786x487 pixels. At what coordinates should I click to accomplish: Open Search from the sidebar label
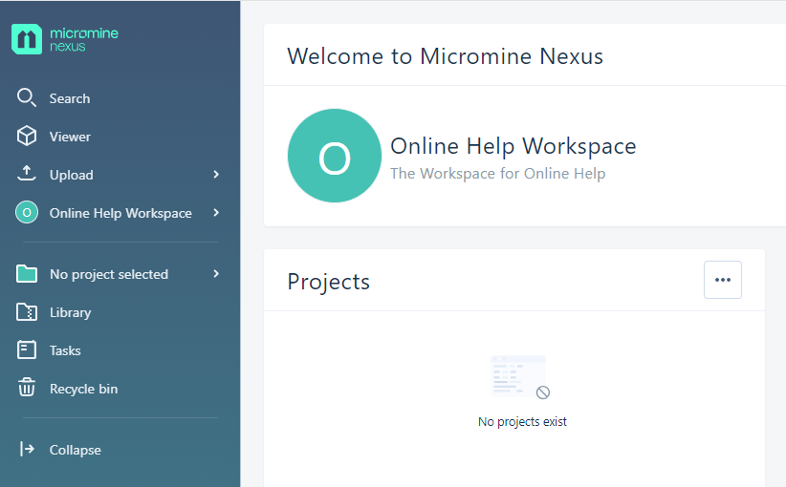70,98
